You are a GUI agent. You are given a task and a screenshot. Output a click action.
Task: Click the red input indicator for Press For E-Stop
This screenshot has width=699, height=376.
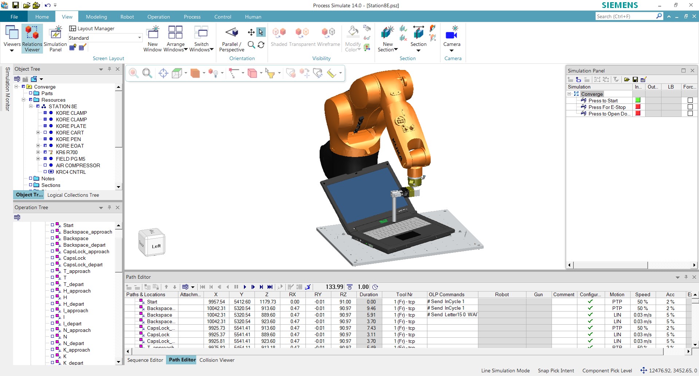click(x=638, y=107)
